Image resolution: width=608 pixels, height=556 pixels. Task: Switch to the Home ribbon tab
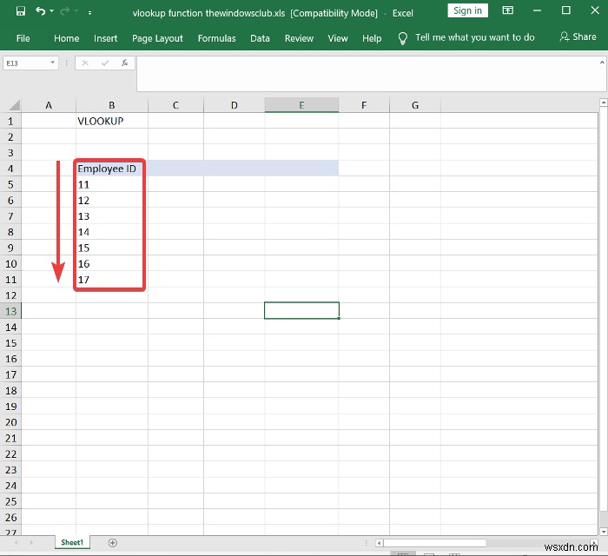coord(66,38)
